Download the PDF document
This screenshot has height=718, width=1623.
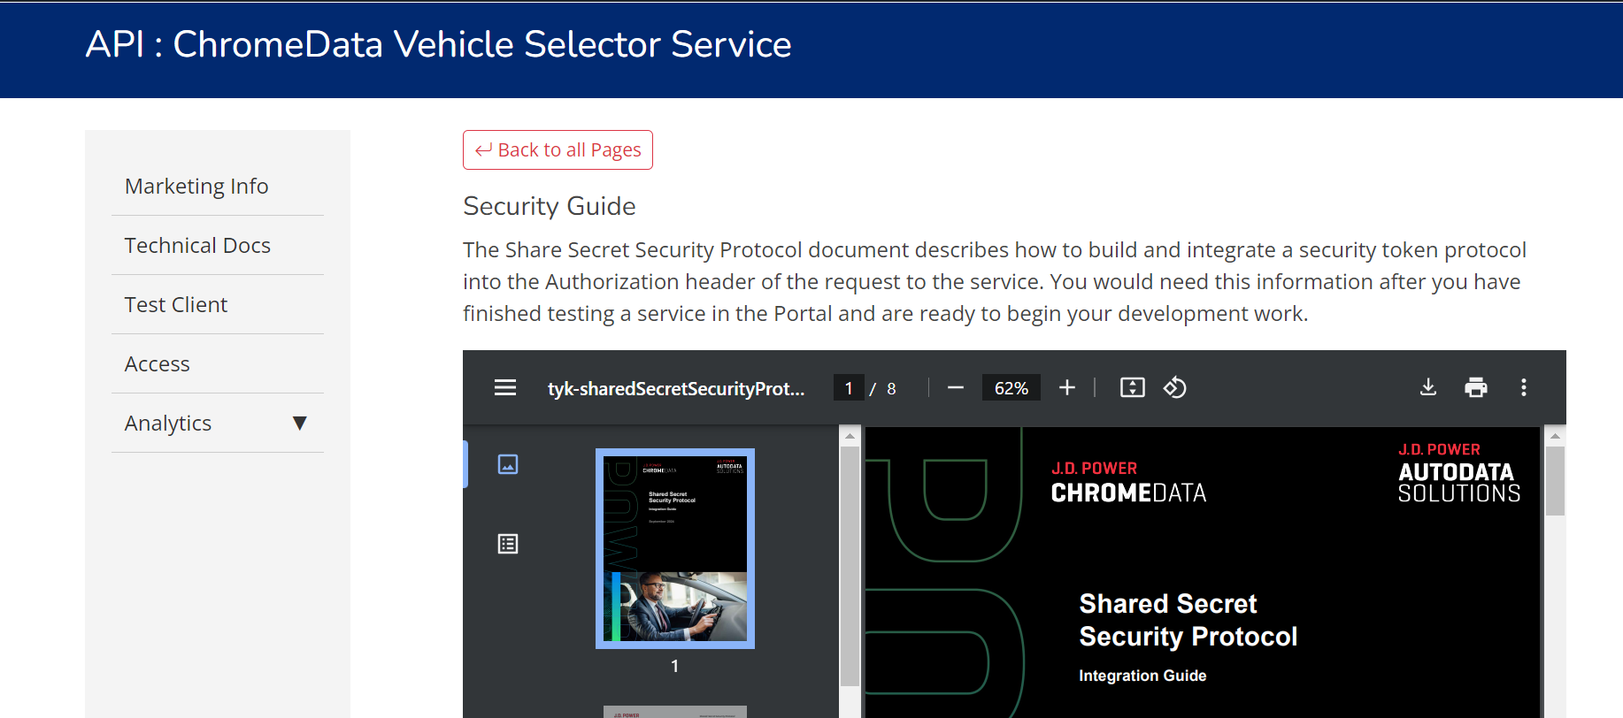point(1428,387)
